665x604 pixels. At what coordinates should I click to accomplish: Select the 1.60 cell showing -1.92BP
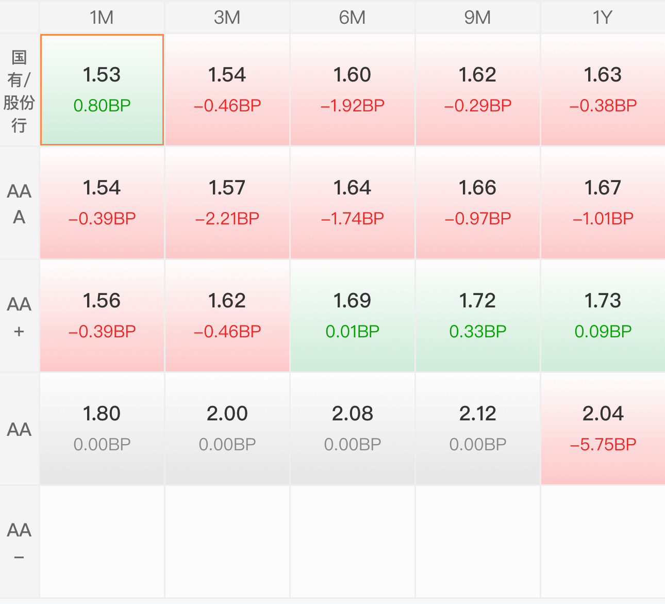point(353,90)
